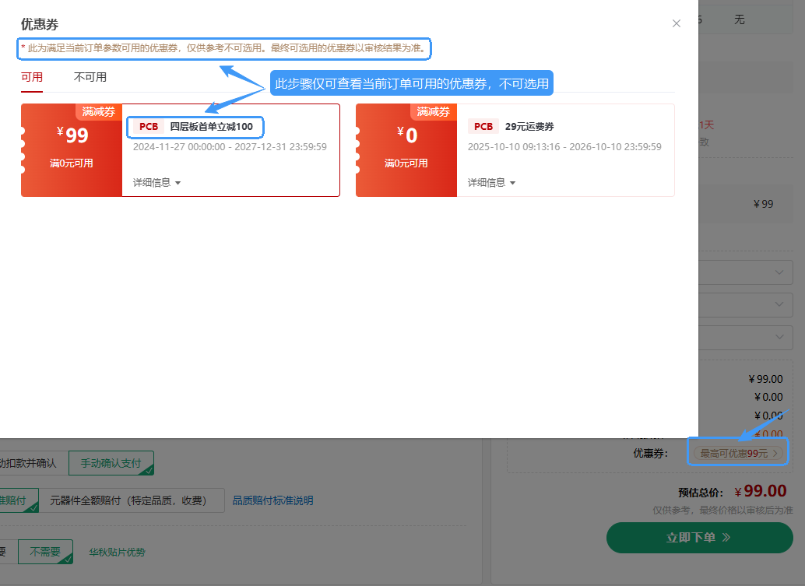The width and height of the screenshot is (805, 586).
Task: Click the 立即下单 button
Action: [699, 537]
